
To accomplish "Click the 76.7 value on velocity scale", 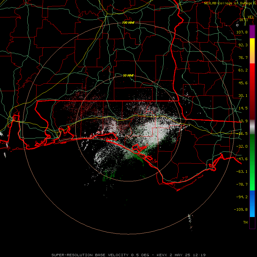I will [x=243, y=57].
